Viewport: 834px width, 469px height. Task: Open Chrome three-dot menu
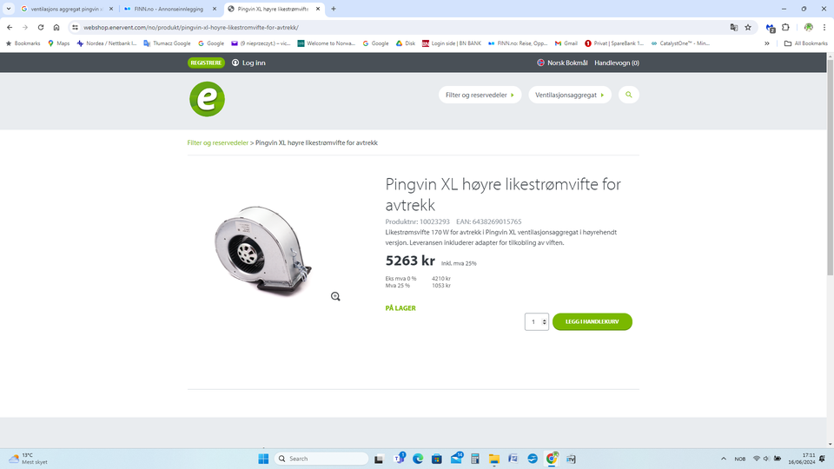824,27
